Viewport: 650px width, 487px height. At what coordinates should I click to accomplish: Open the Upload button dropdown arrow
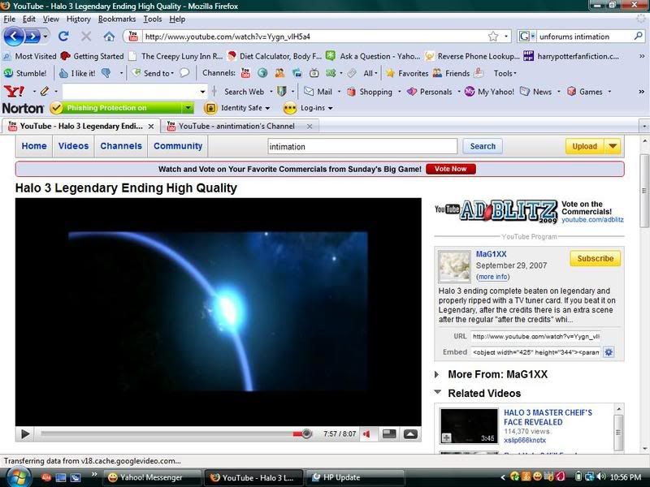613,146
